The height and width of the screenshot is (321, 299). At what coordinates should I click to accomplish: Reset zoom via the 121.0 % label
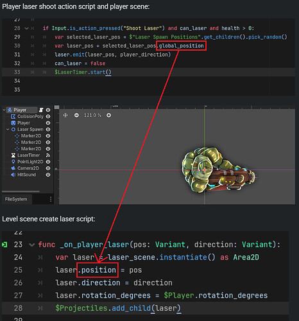pyautogui.click(x=92, y=116)
